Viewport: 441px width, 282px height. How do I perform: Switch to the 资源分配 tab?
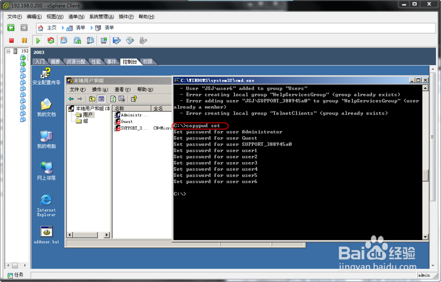[76, 62]
